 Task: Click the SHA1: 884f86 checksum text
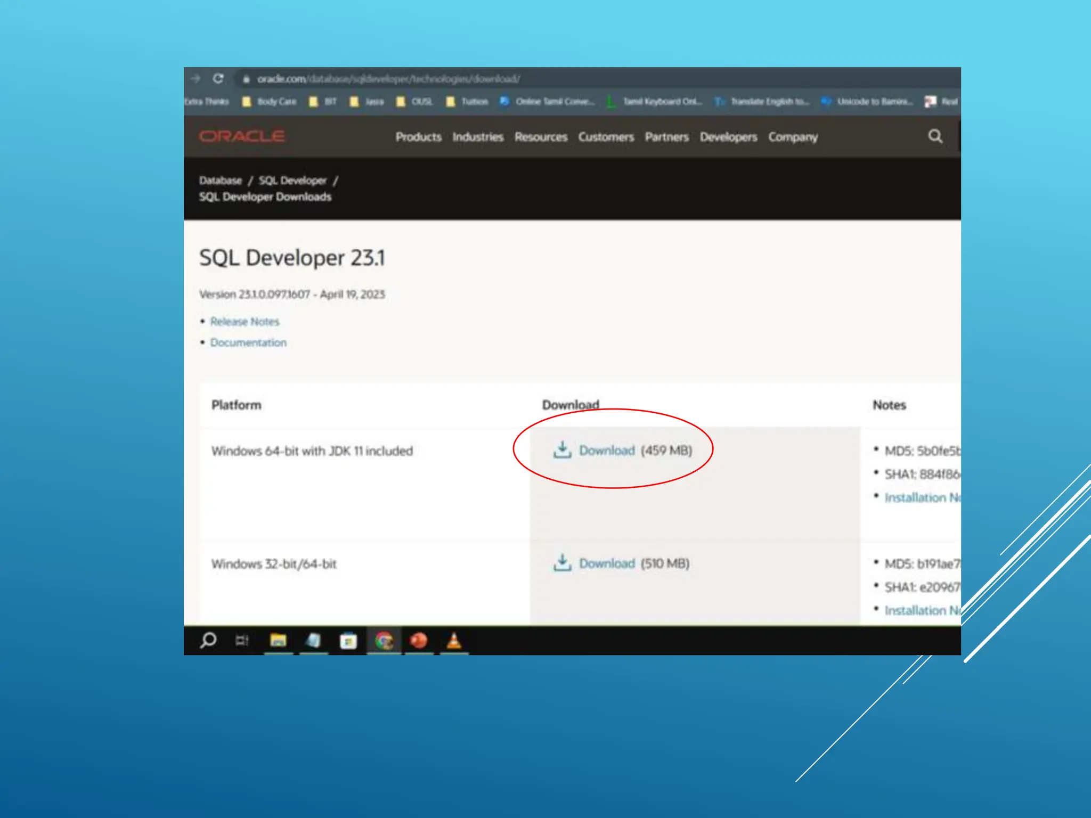pyautogui.click(x=922, y=474)
